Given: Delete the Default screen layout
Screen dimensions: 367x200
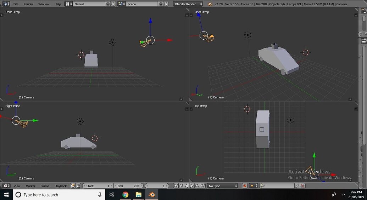Looking at the screenshot, I should tap(113, 4).
